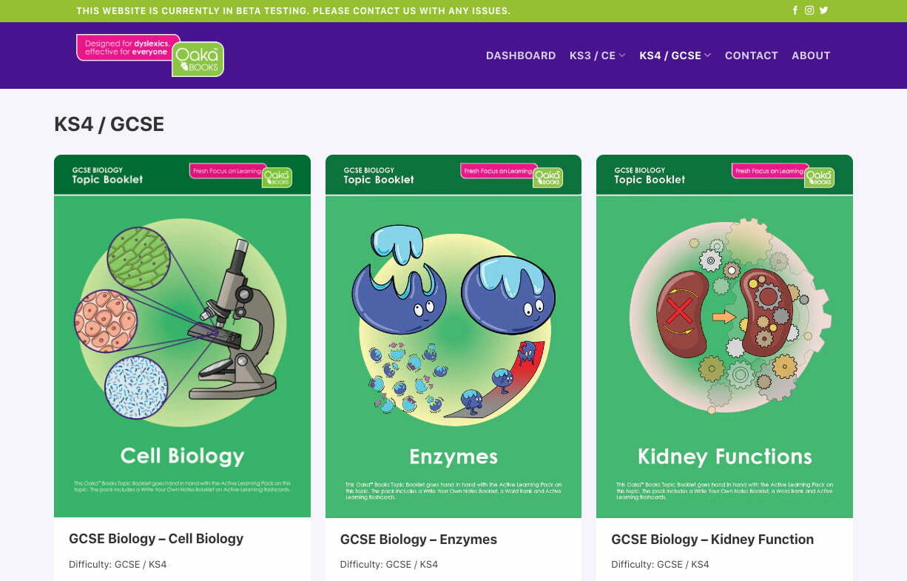The width and height of the screenshot is (907, 581).
Task: Open the GCSE Biology – Enzymes title link
Action: click(x=418, y=539)
